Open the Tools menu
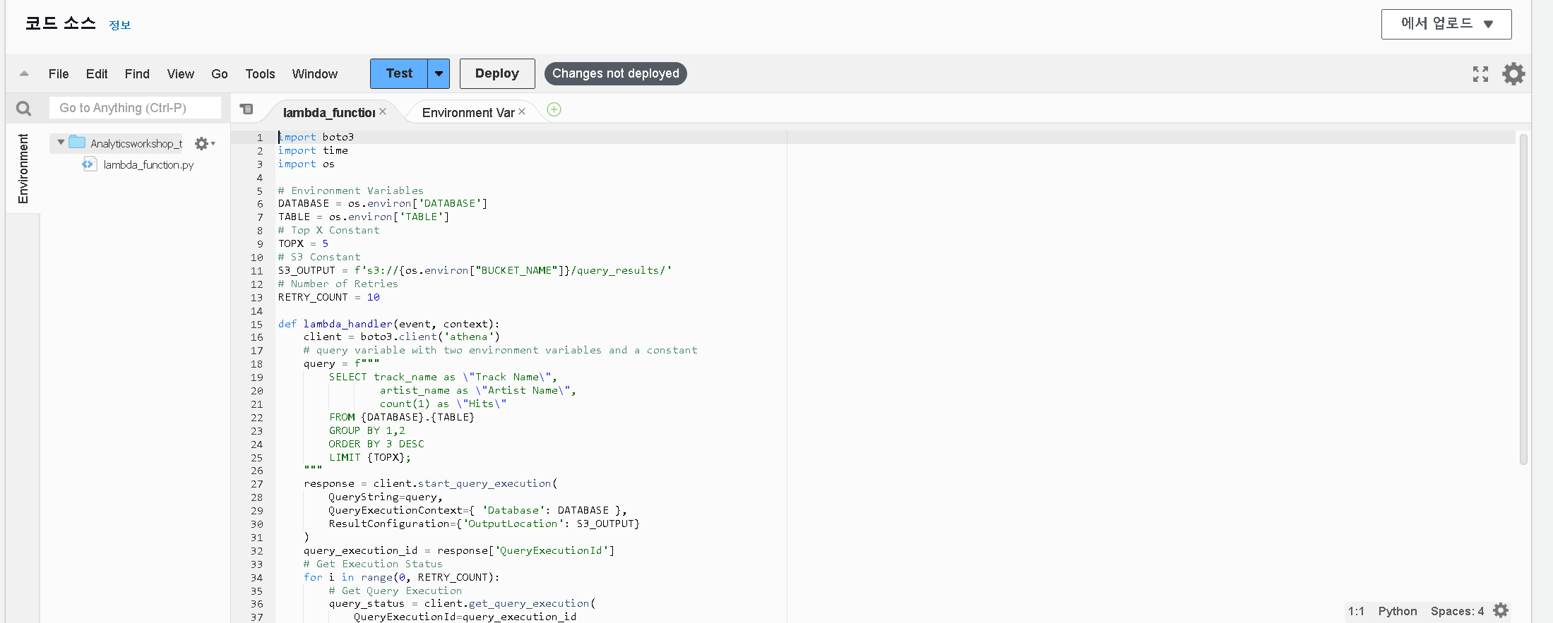The image size is (1553, 623). [x=260, y=74]
